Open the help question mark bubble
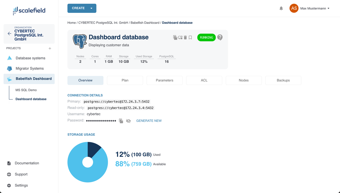Image resolution: width=340 pixels, height=193 pixels. point(220,37)
